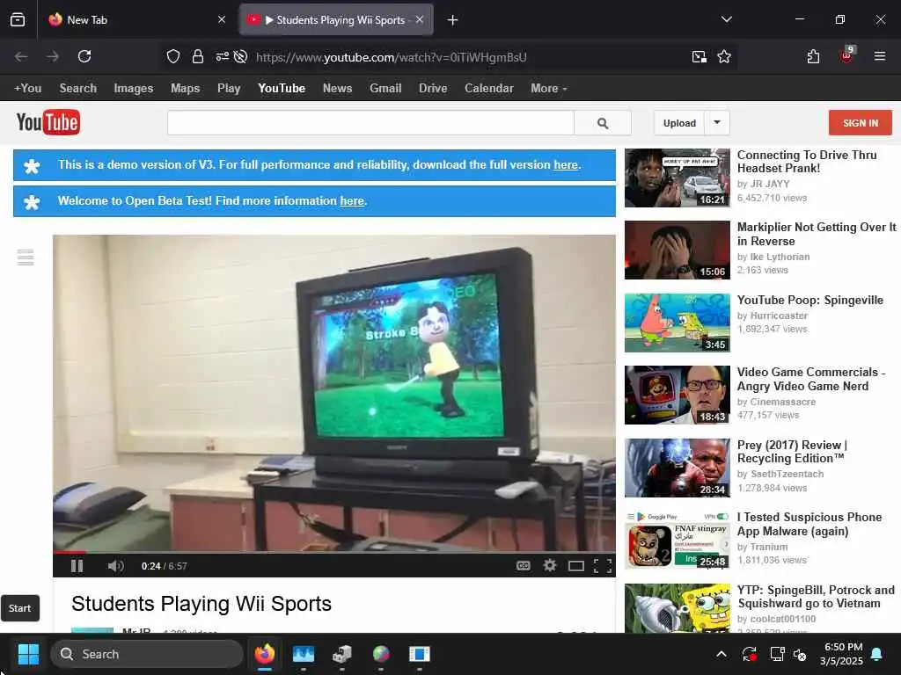Show hidden system tray icons chevron
The image size is (901, 675).
722,654
